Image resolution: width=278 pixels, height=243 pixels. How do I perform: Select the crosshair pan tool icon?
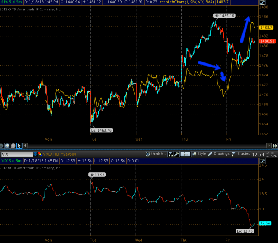click(x=2, y=146)
